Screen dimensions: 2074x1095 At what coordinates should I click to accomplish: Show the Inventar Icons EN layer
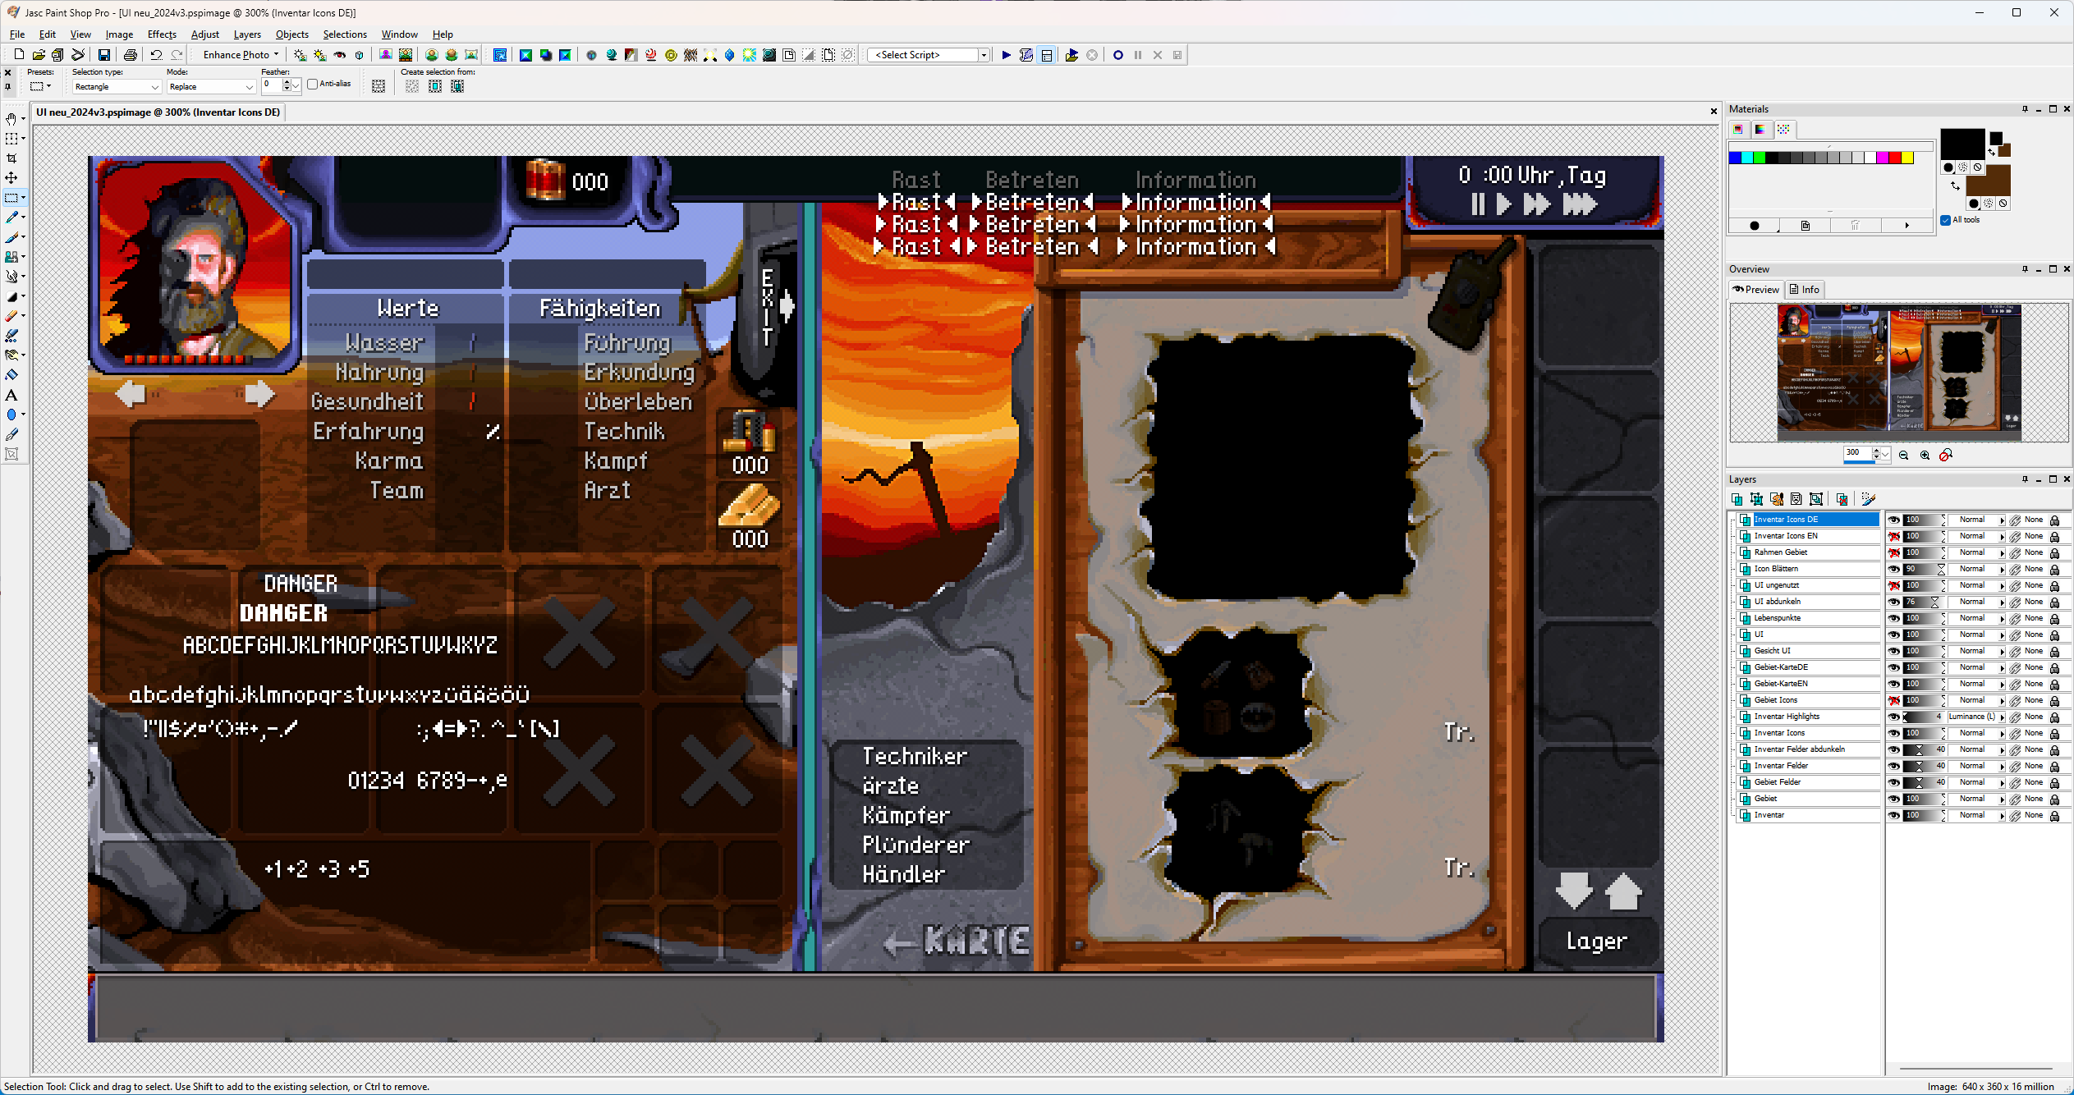[1893, 536]
